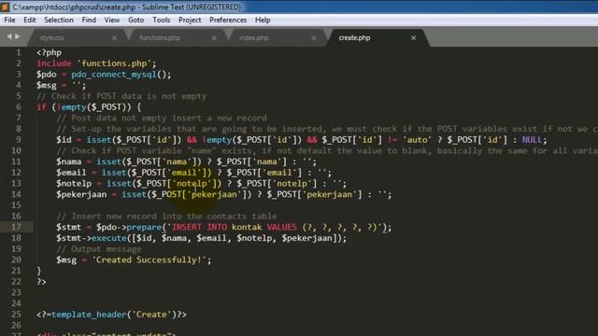Close the index.php tab
The height and width of the screenshot is (336, 598).
click(x=314, y=38)
